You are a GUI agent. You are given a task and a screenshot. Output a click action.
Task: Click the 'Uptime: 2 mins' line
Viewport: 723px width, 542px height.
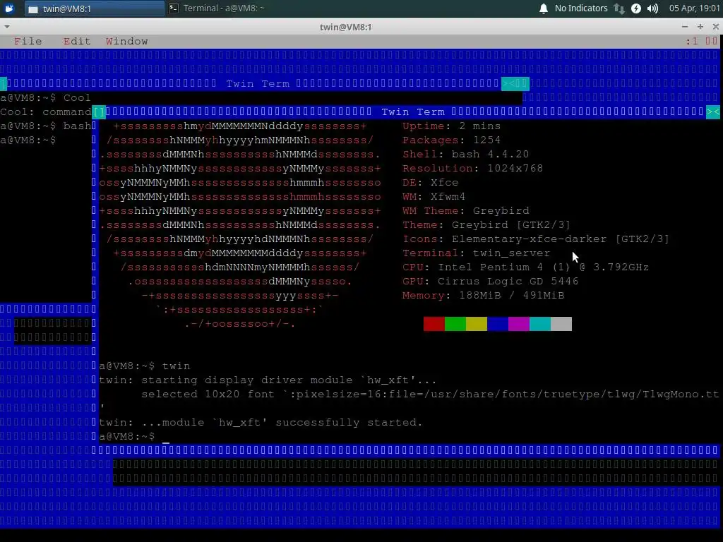[x=451, y=126]
